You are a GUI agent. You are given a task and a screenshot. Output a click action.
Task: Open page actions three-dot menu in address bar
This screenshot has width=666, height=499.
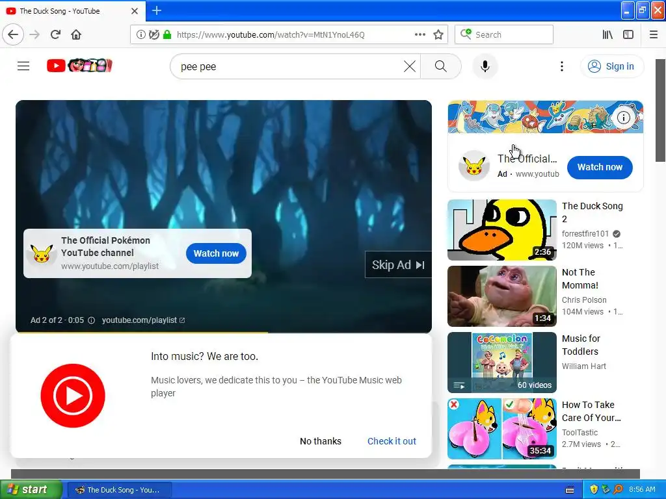pyautogui.click(x=420, y=34)
